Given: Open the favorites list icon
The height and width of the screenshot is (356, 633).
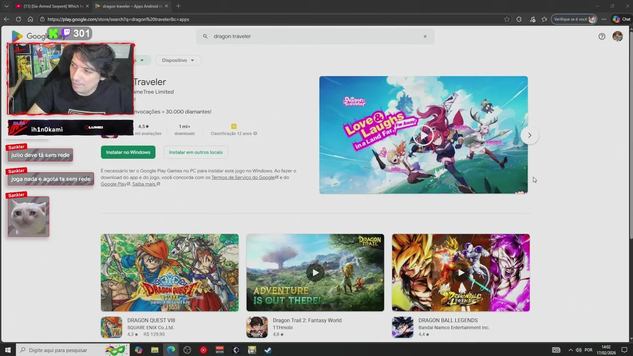Looking at the screenshot, I should (x=544, y=19).
